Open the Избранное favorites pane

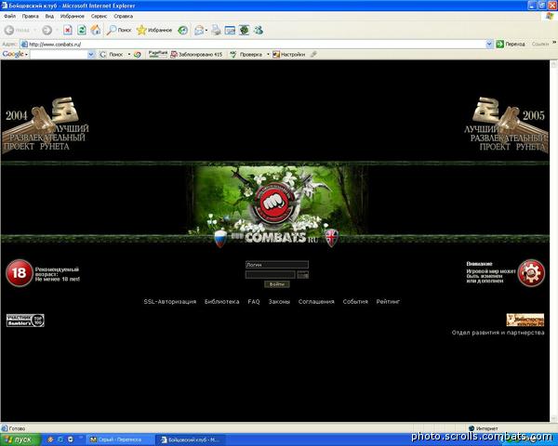coord(154,31)
